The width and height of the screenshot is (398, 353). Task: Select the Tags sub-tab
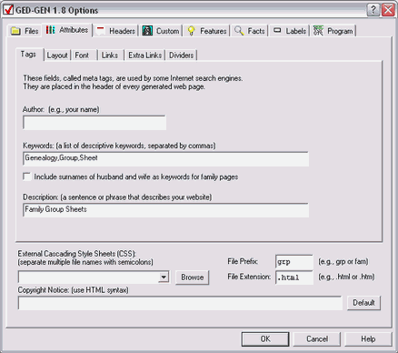(x=29, y=55)
